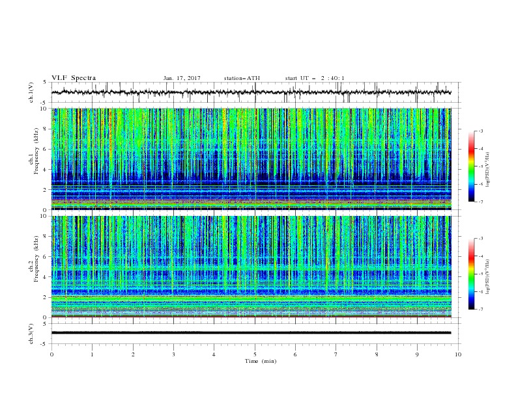The height and width of the screenshot is (398, 516).
Task: Click the date 'Jan. 17, 2017'
Action: click(182, 78)
